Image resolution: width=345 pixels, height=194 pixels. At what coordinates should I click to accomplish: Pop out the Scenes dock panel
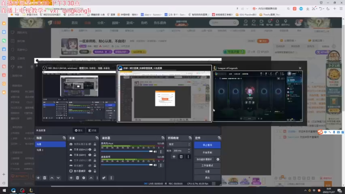tap(64, 138)
